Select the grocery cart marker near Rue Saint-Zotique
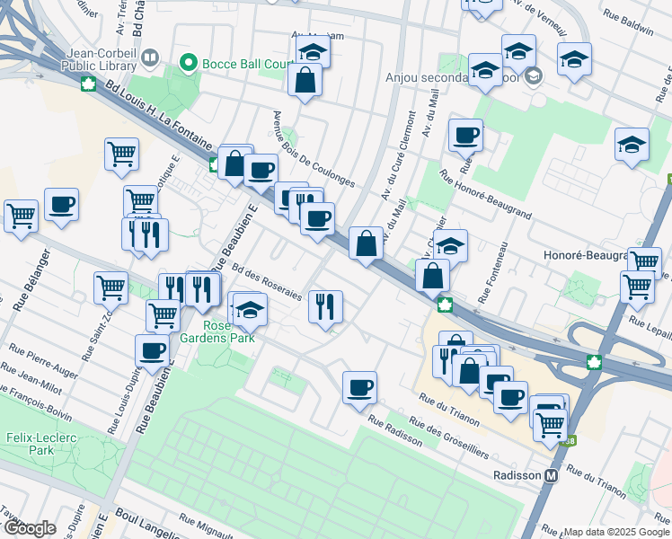 pos(111,288)
